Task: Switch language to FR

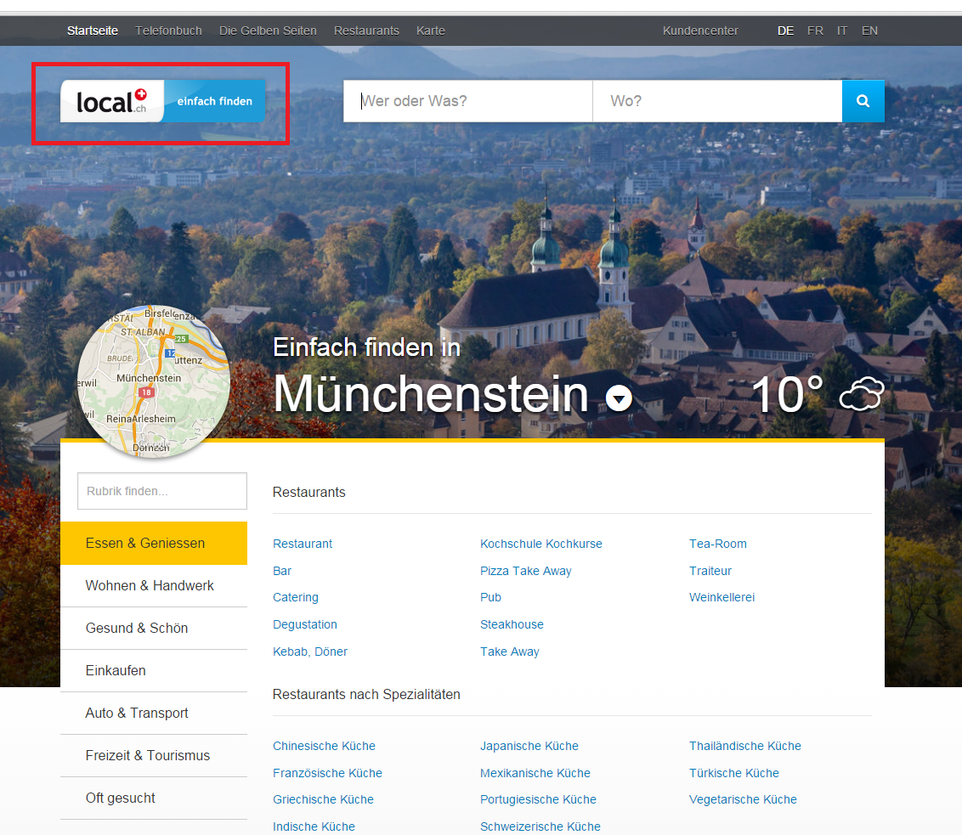Action: [815, 31]
